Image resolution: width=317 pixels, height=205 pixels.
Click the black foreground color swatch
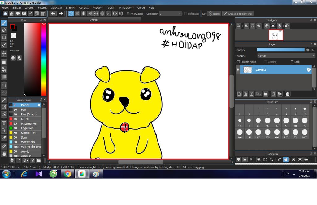tap(12, 27)
